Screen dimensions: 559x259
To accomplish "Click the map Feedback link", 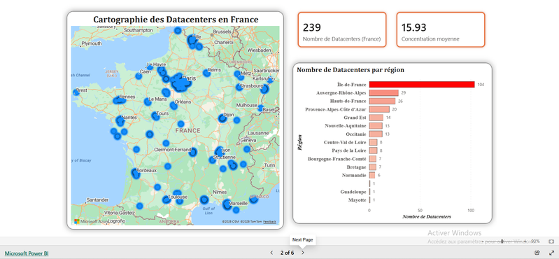I will pos(269,221).
